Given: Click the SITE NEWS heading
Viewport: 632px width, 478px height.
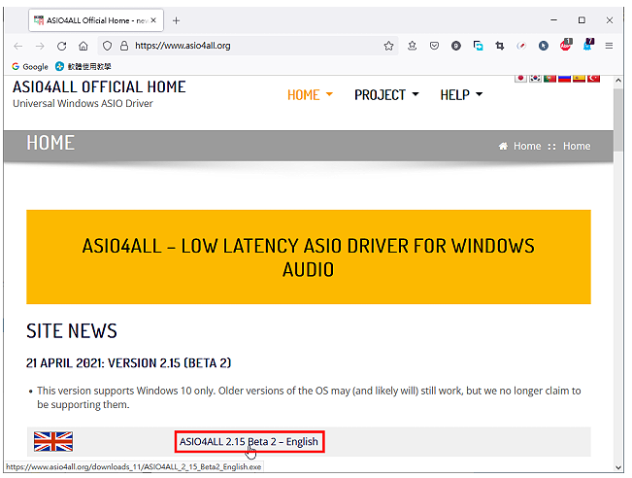Looking at the screenshot, I should click(x=72, y=331).
